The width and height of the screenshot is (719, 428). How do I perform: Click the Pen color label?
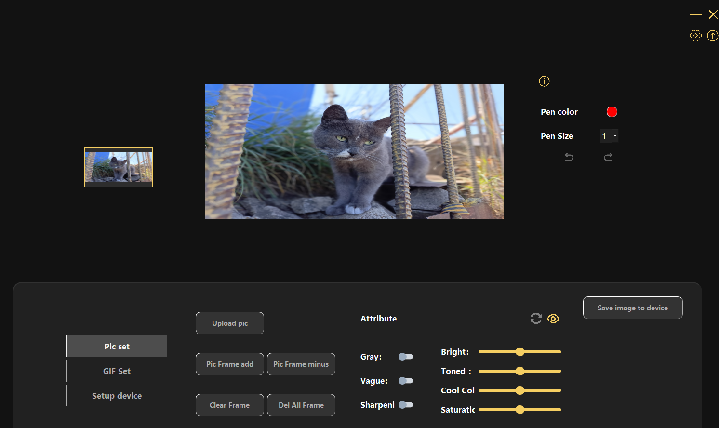point(559,112)
